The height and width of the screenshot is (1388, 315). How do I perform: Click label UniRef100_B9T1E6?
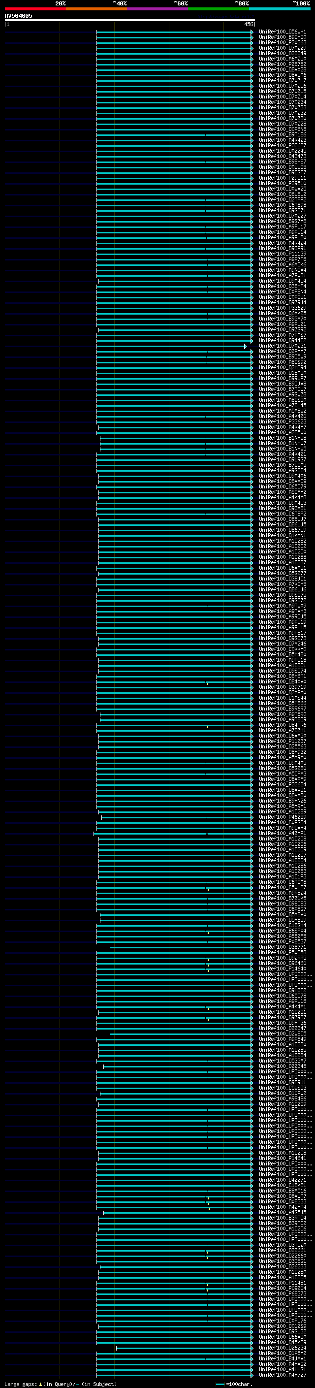(283, 135)
